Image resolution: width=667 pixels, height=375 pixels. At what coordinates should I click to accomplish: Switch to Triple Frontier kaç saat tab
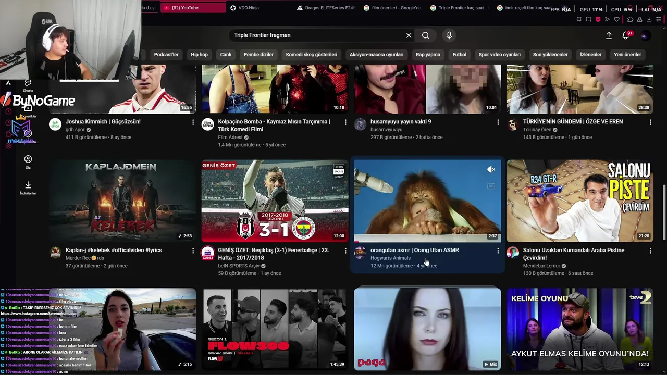coord(460,8)
